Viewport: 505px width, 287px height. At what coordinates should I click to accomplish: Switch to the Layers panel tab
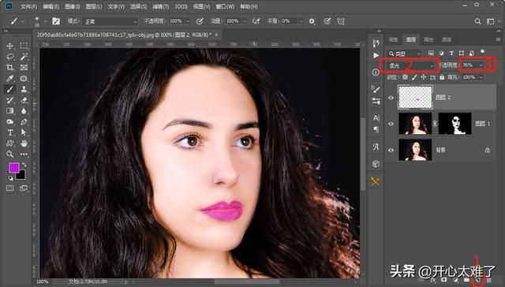(410, 39)
